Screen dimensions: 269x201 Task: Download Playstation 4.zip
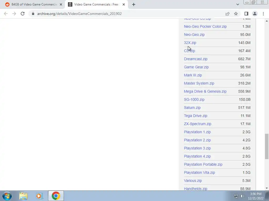point(197,157)
